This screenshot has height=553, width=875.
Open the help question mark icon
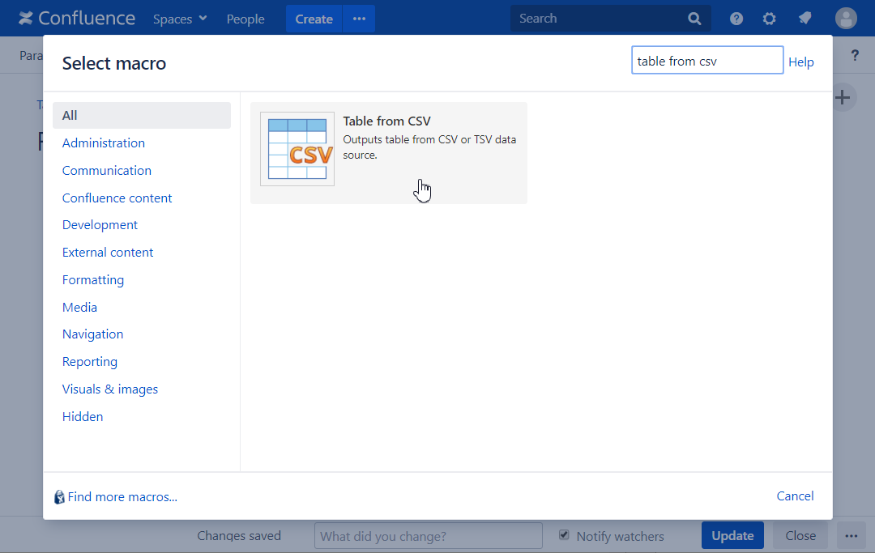point(736,19)
